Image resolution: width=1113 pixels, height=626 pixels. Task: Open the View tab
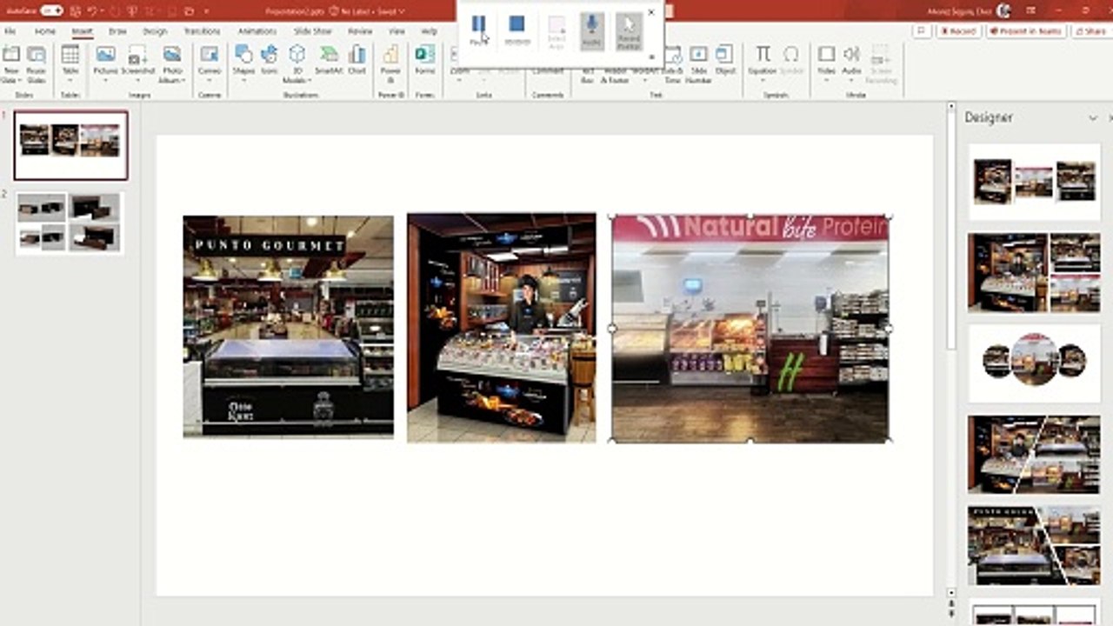click(x=397, y=31)
